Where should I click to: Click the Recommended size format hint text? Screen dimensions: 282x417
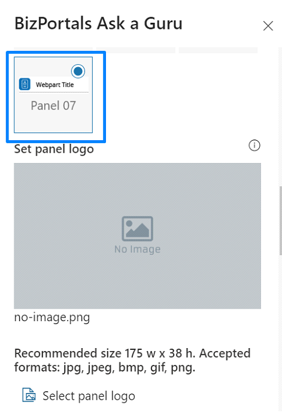point(132,360)
